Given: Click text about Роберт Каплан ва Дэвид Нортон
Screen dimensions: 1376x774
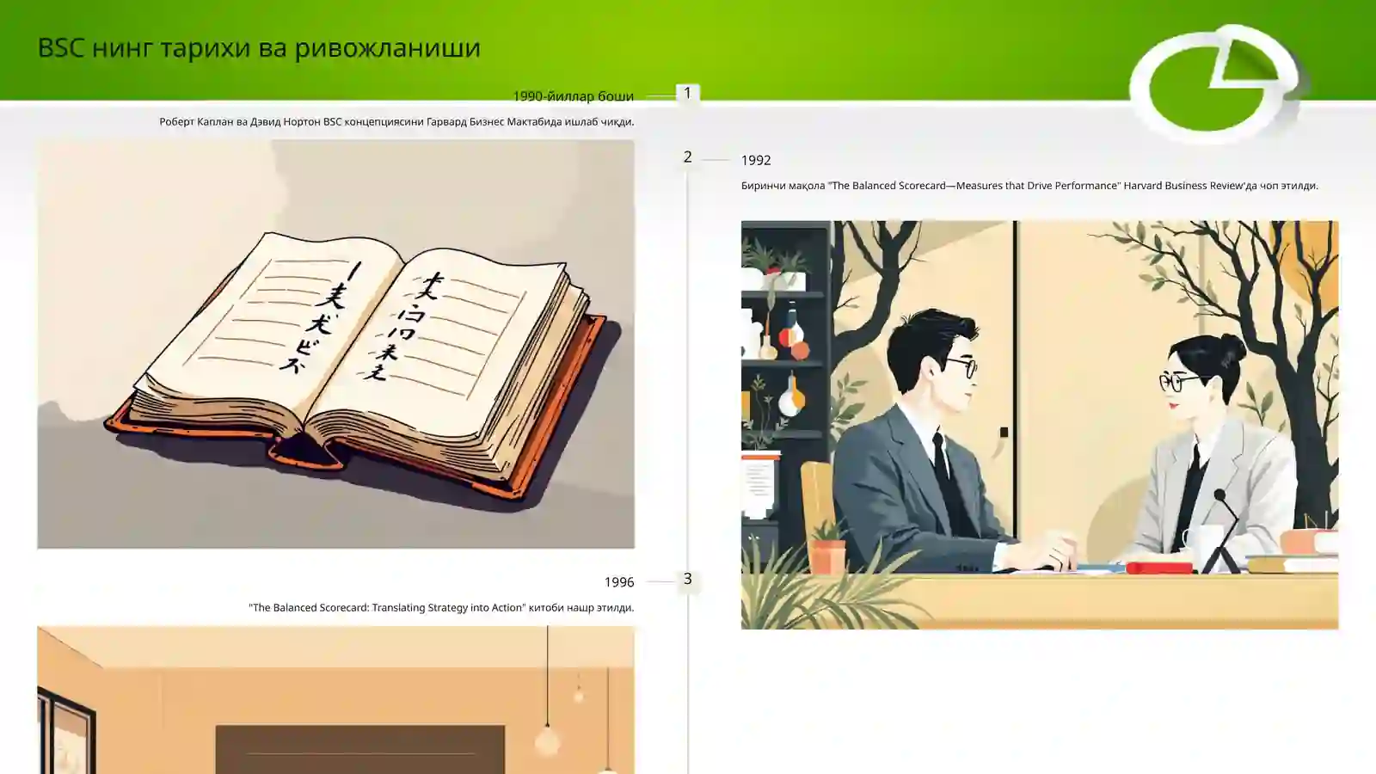Looking at the screenshot, I should [x=396, y=122].
